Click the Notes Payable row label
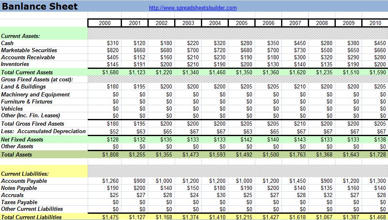The height and width of the screenshot is (220, 388). pyautogui.click(x=19, y=188)
